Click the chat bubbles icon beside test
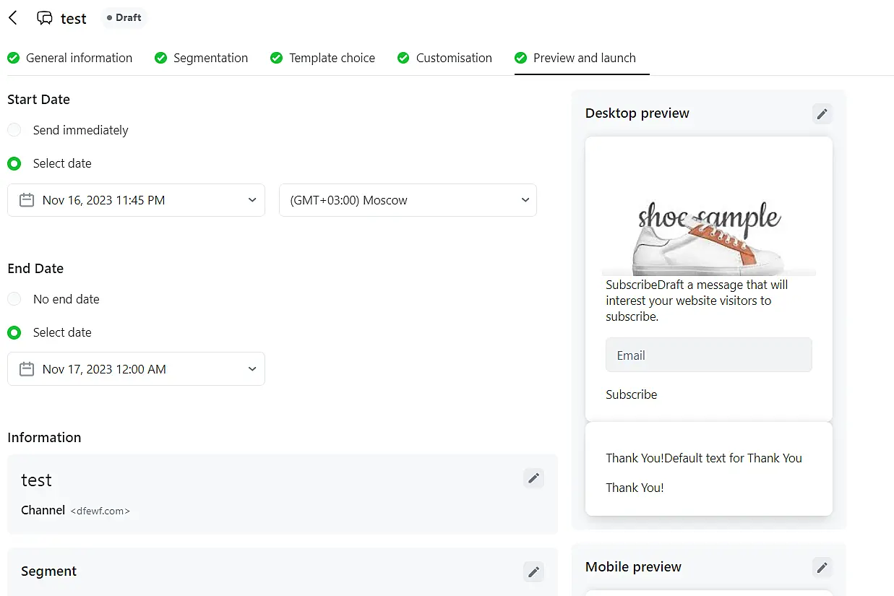The height and width of the screenshot is (596, 894). click(x=45, y=19)
